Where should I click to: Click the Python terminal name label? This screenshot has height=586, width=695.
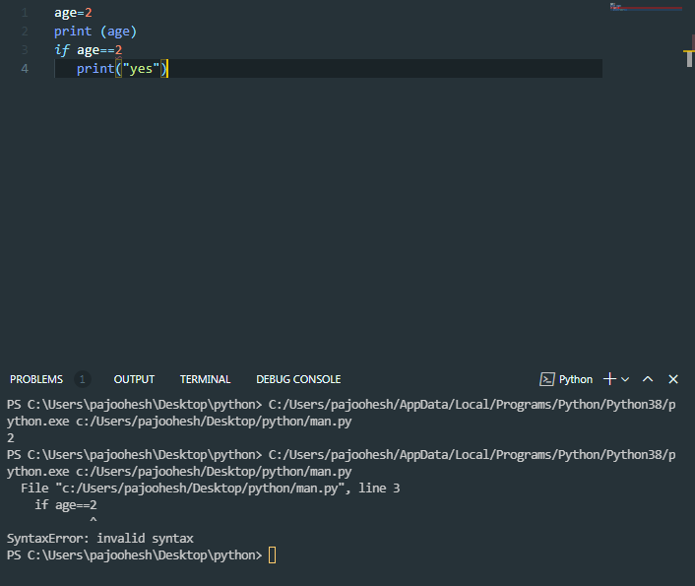point(576,379)
